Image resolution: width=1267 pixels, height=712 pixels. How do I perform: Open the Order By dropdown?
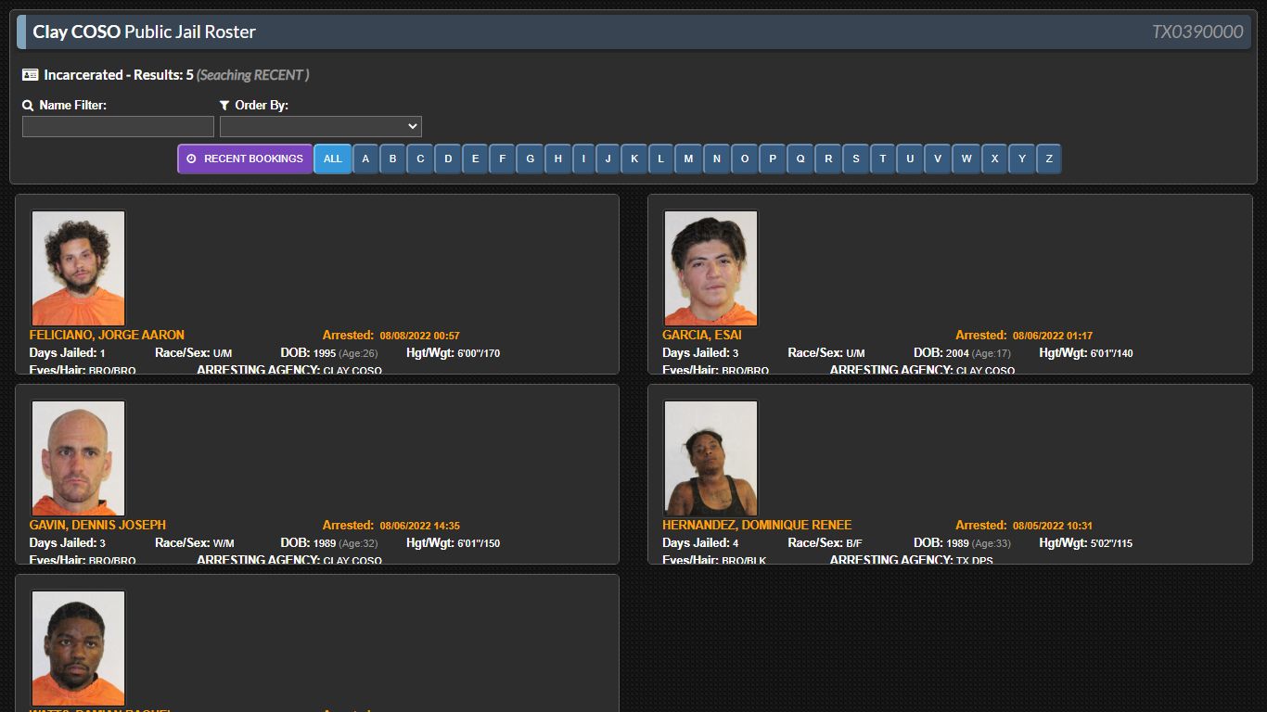[321, 126]
